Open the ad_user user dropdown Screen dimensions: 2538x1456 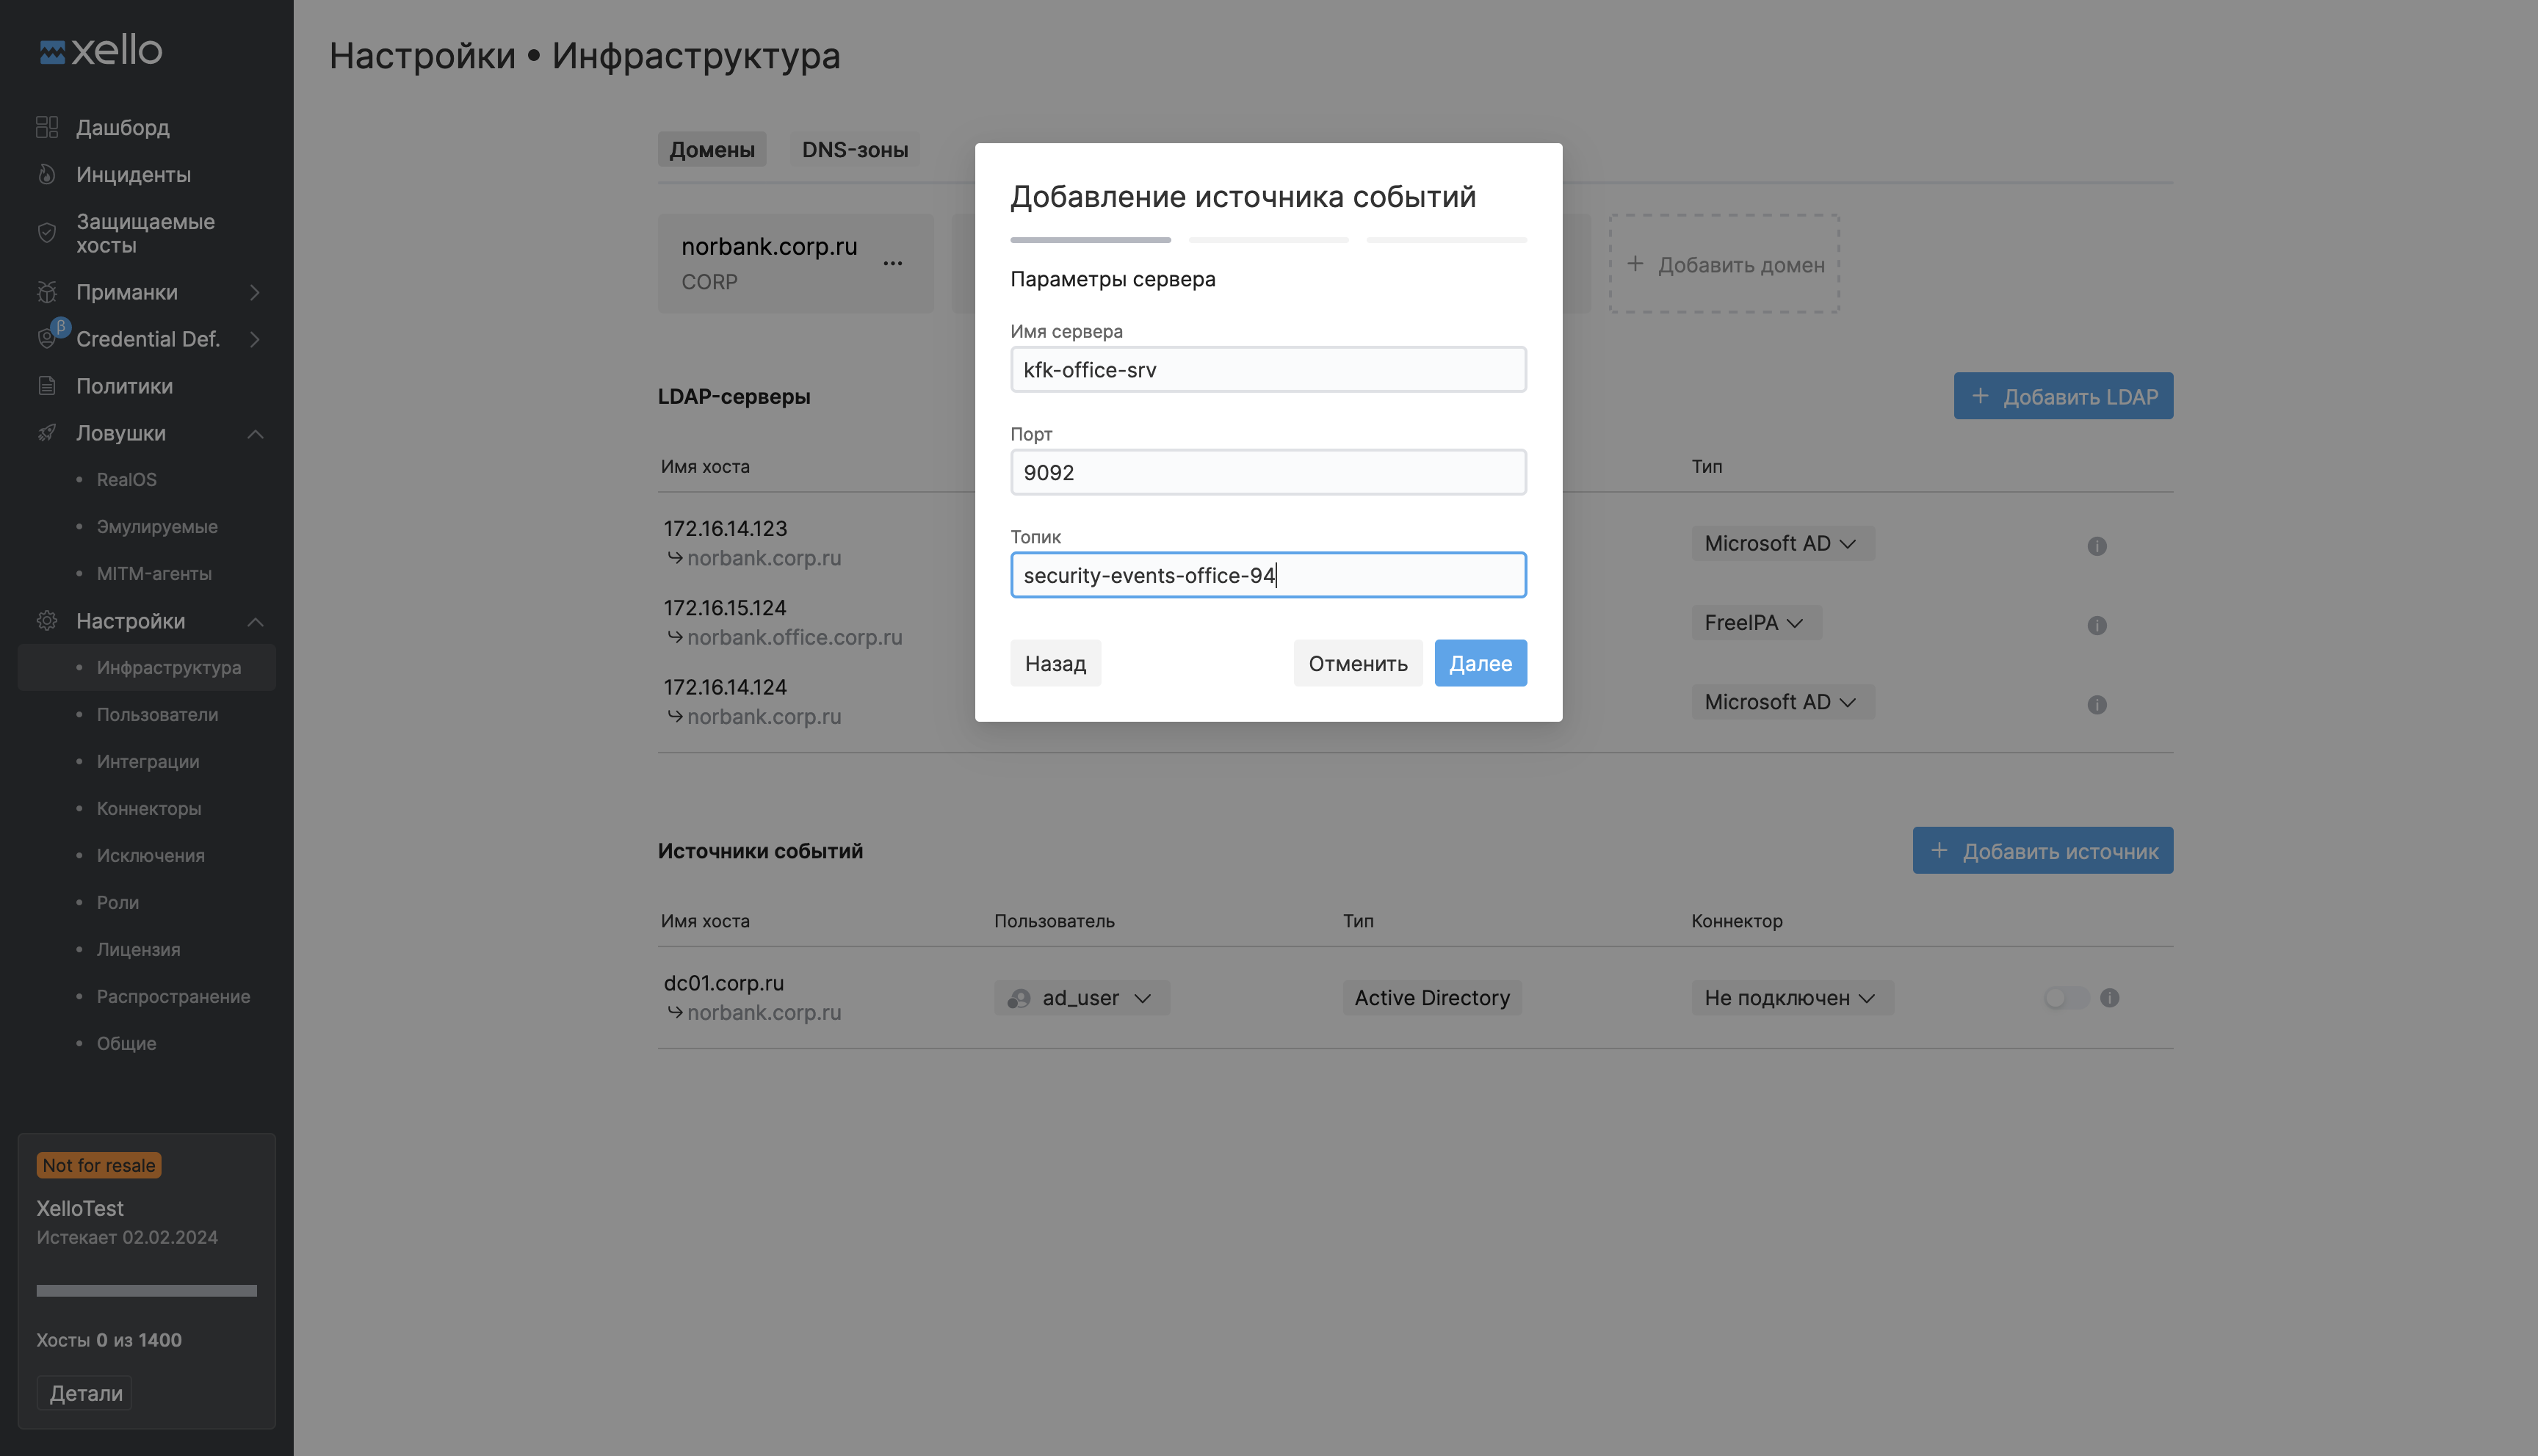(1081, 997)
